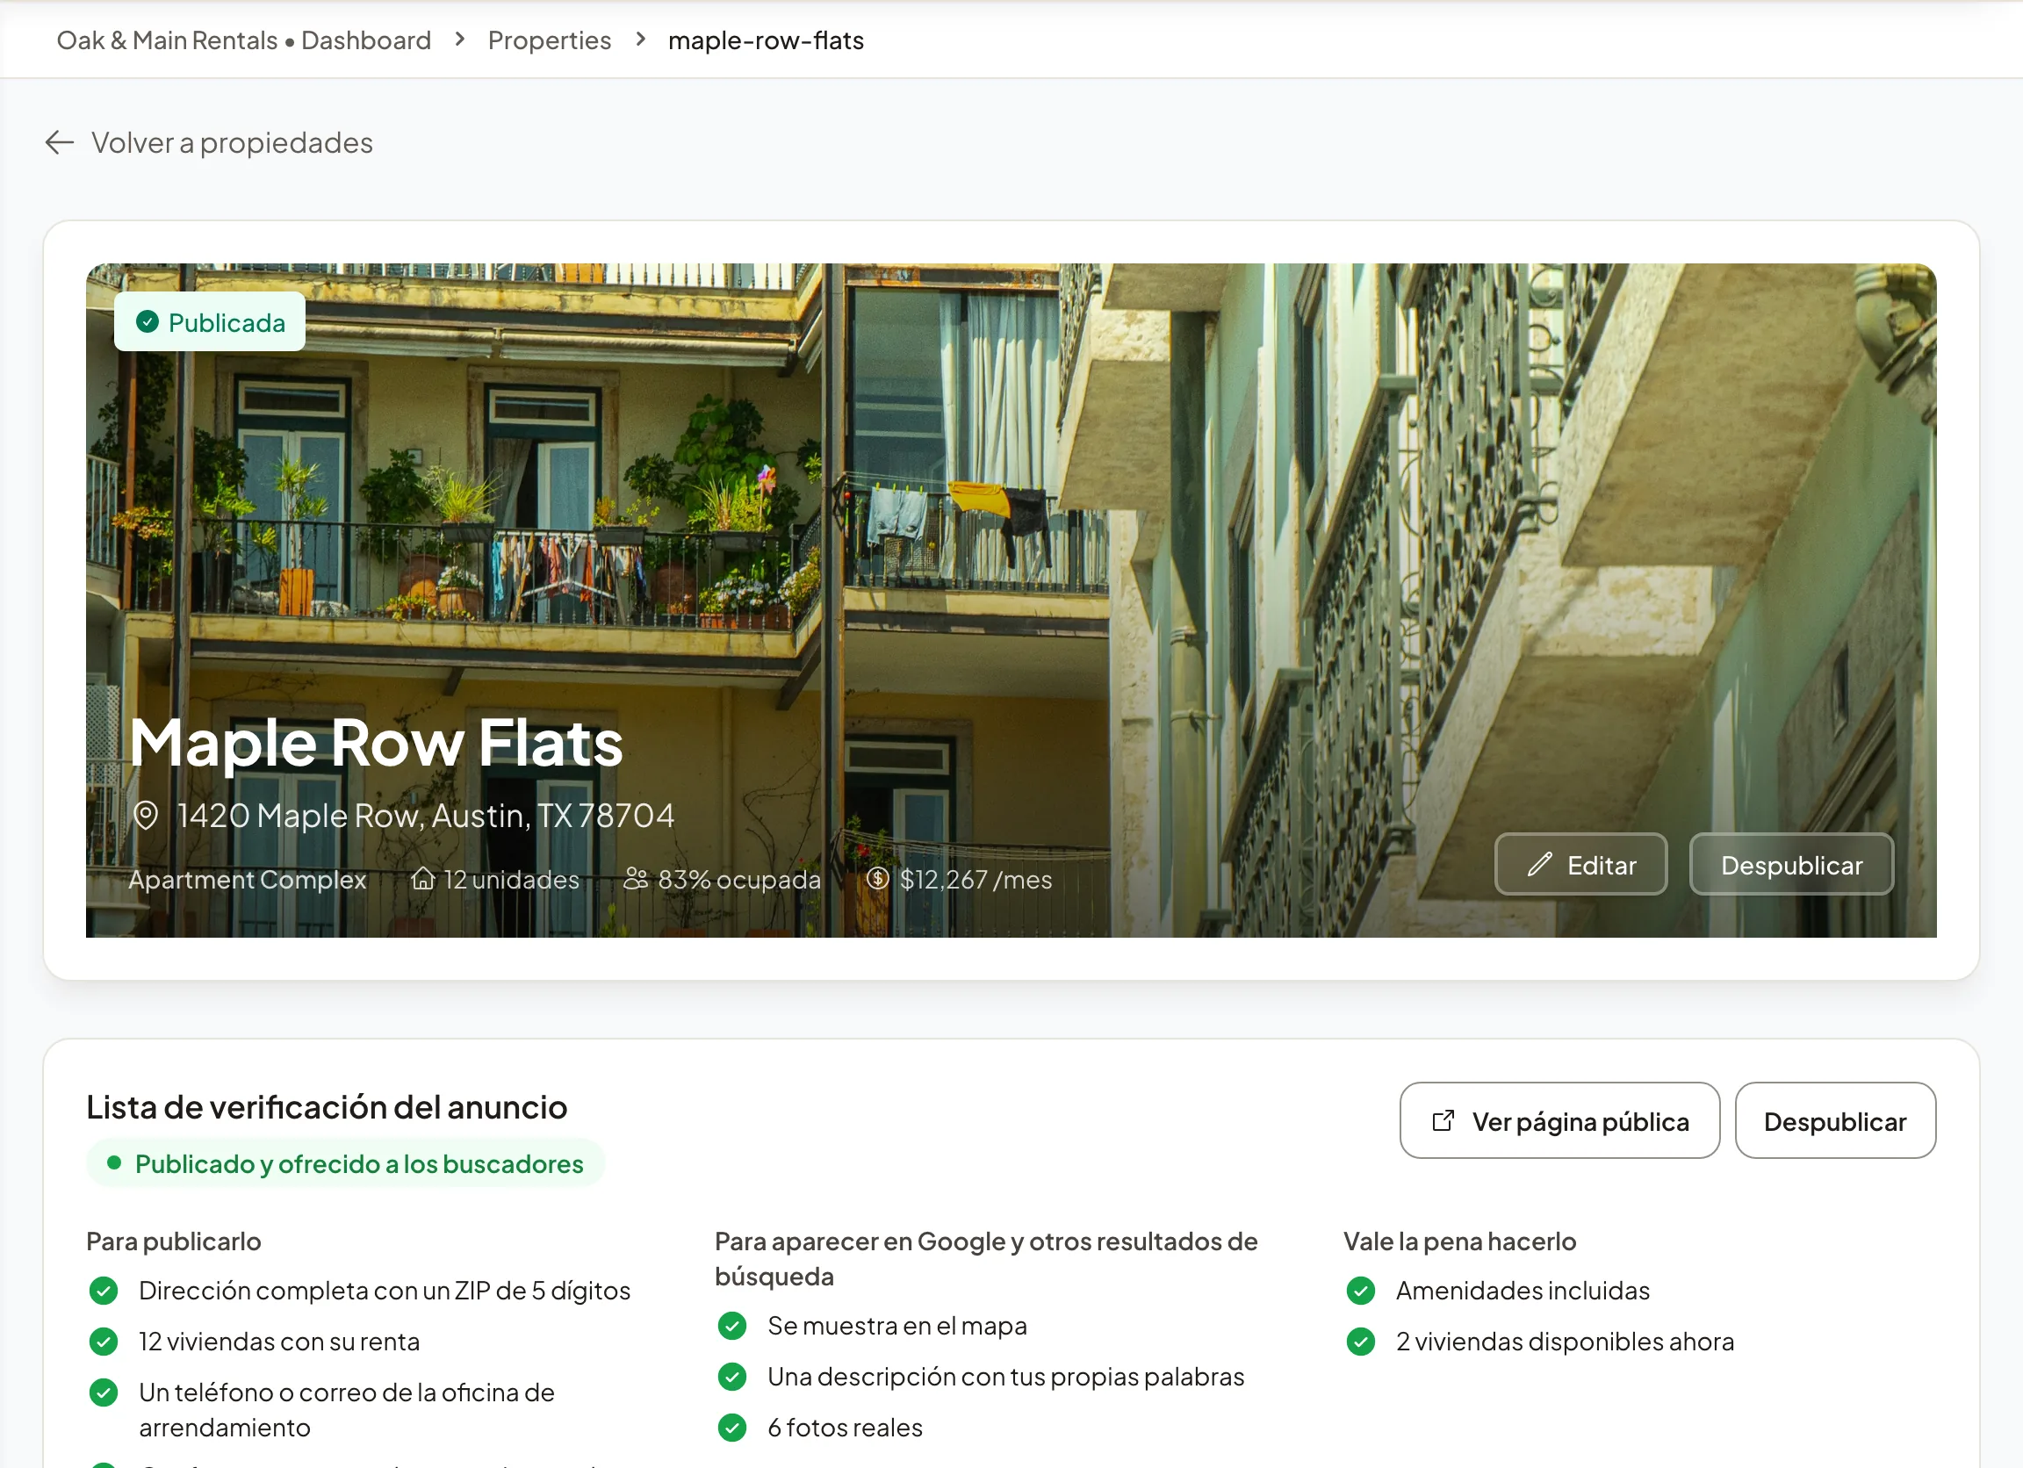Click the pencil icon in the Editar button
This screenshot has width=2023, height=1468.
click(1539, 864)
